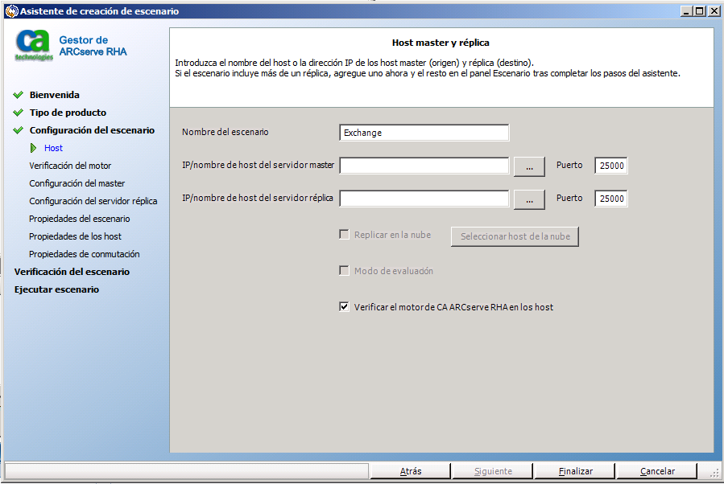Minimize the wizard window

click(687, 11)
